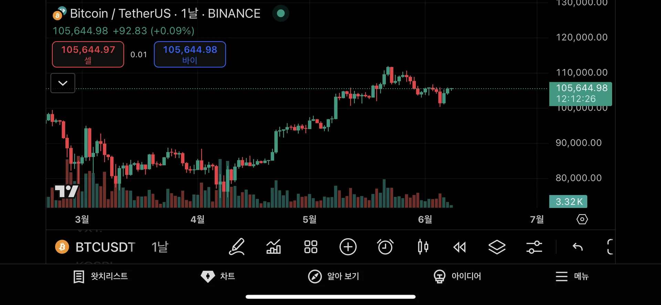Change chart type with the candlestick icon

click(423, 247)
